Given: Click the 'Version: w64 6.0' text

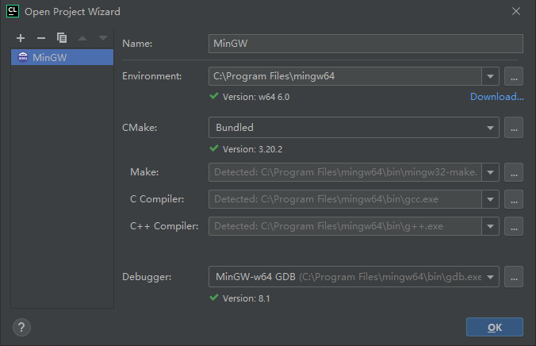Looking at the screenshot, I should 256,97.
